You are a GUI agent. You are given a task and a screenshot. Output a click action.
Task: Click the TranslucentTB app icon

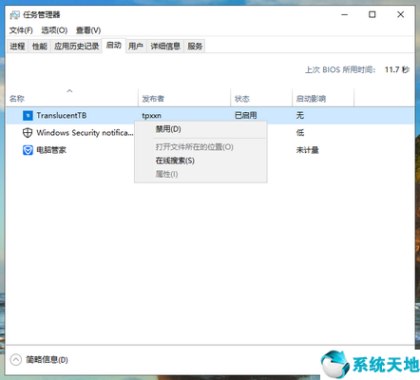click(28, 116)
